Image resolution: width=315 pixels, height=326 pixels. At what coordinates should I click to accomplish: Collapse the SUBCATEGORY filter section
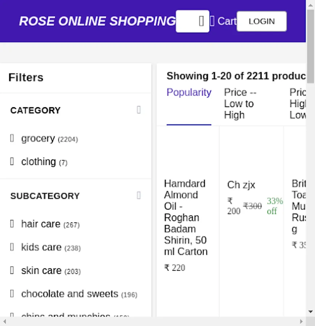(x=139, y=196)
